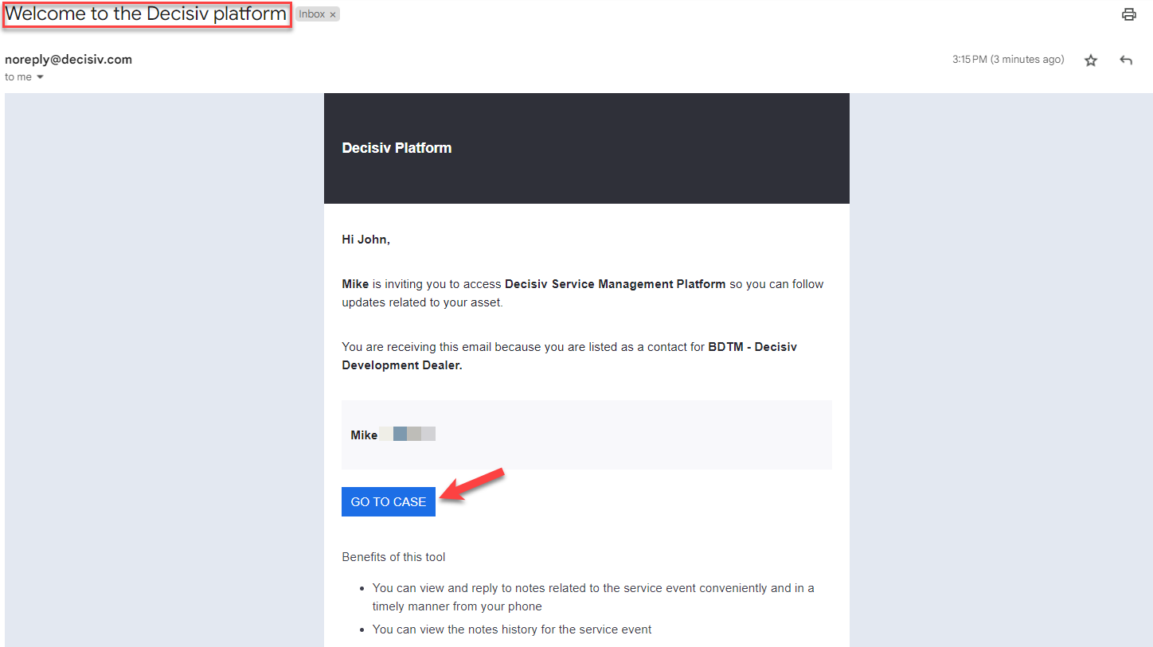Click 'BDTM - Decisiv Development Dealer.' text
Viewport: 1153px width, 647px height.
click(x=569, y=357)
